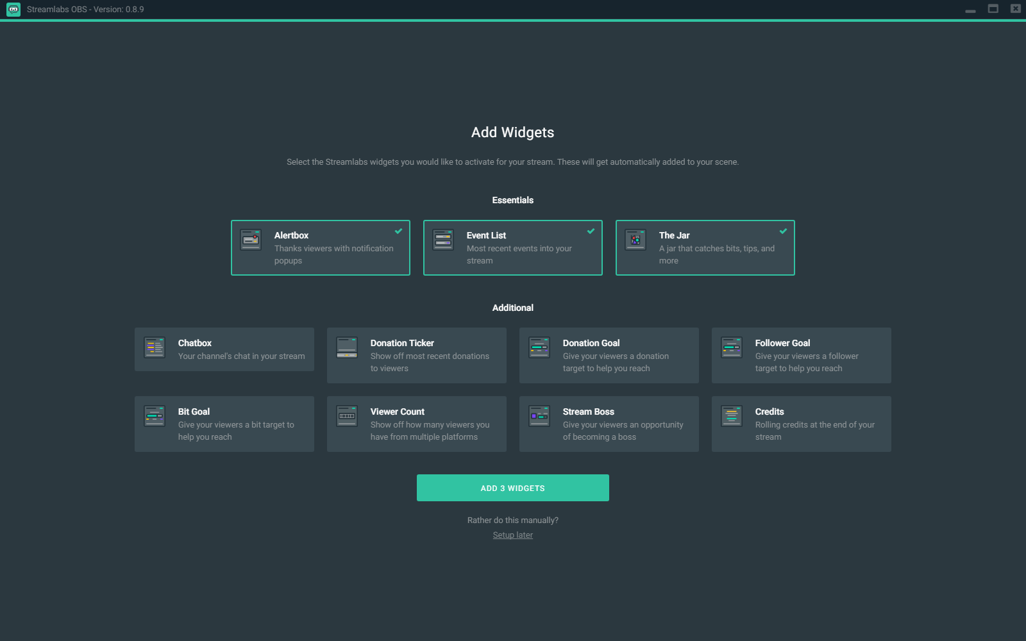Enable the Donation Ticker widget title

point(402,343)
